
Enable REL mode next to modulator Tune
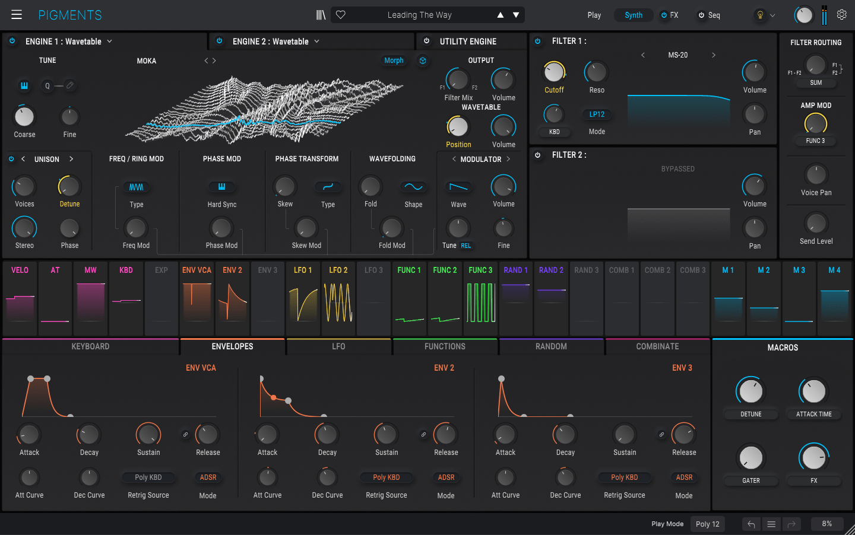467,245
